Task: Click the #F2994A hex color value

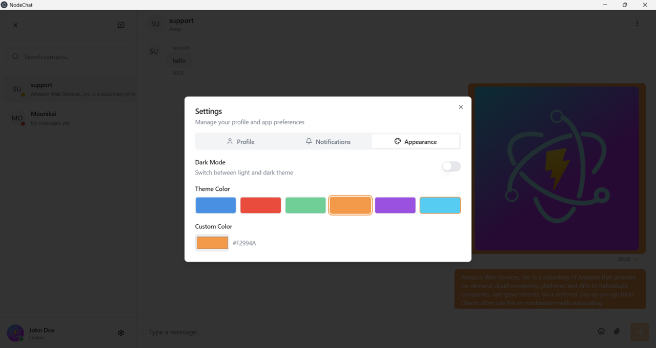Action: point(244,243)
